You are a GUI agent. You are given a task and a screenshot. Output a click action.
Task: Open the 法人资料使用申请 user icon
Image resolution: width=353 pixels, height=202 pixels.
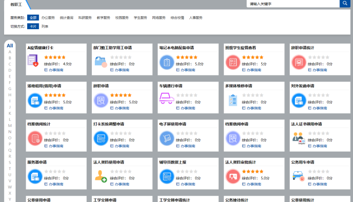[x=100, y=176]
